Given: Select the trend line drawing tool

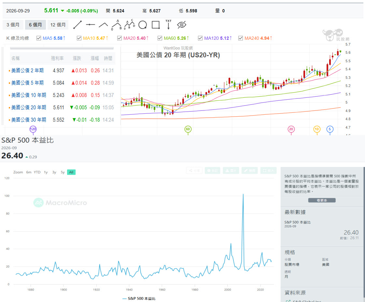Looking at the screenshot, I should [x=77, y=25].
